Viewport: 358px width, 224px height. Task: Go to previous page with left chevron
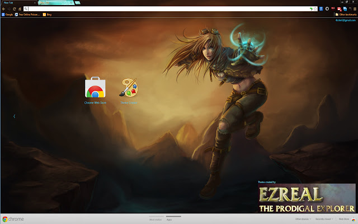(x=14, y=116)
